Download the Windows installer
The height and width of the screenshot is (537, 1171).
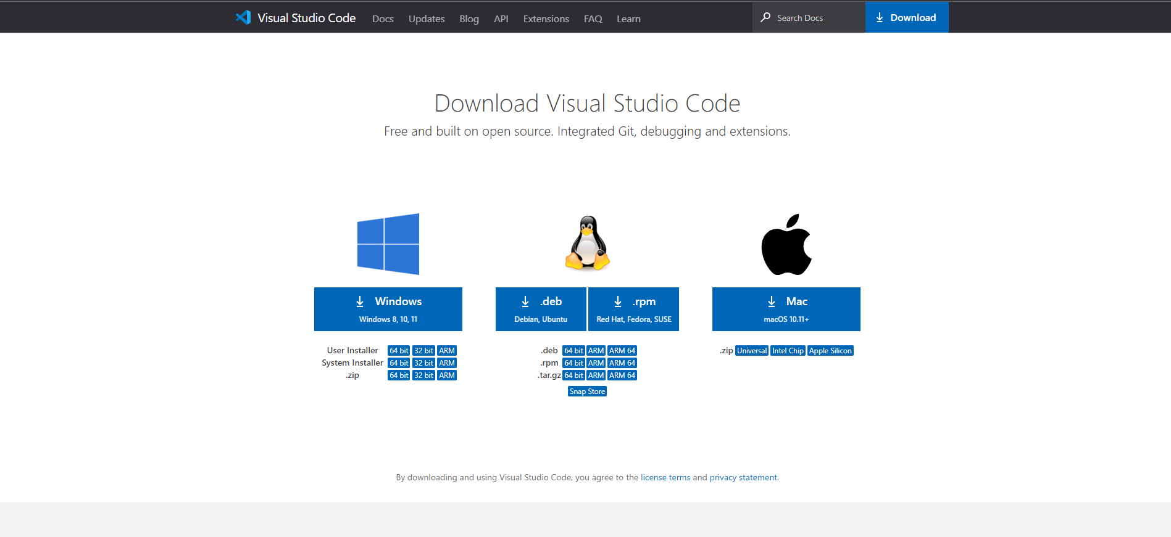(388, 309)
